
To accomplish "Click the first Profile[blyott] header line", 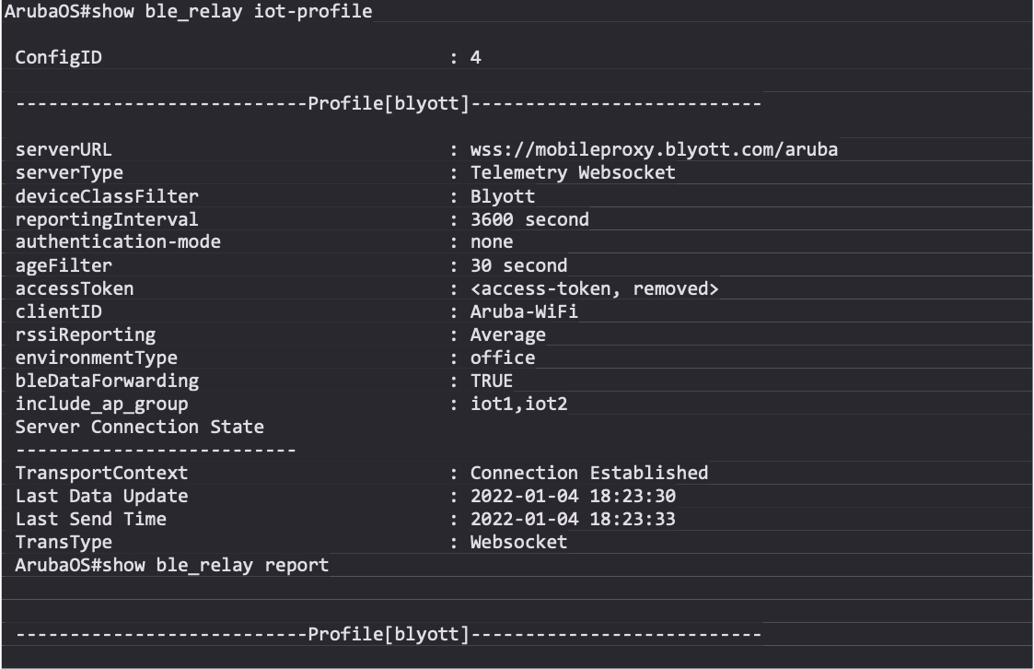I will pos(388,103).
